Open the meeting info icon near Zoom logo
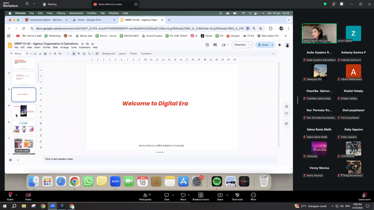The image size is (374, 210). [x=27, y=4]
